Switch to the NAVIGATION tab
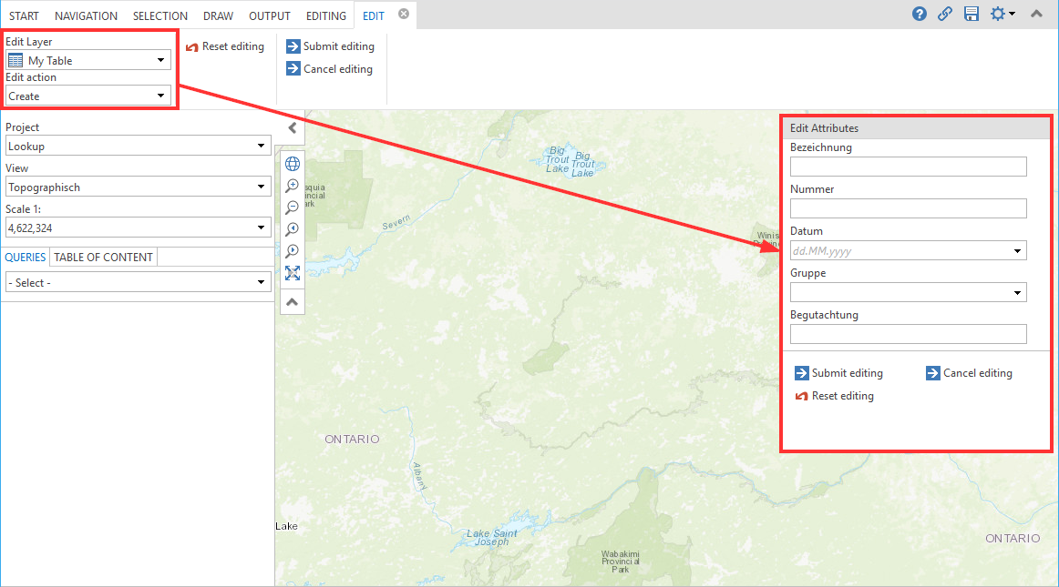Viewport: 1059px width, 587px height. [86, 15]
